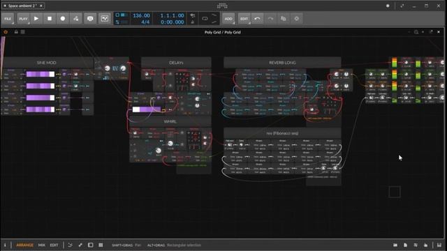
Task: Toggle automation write mode icon
Action: (x=76, y=19)
